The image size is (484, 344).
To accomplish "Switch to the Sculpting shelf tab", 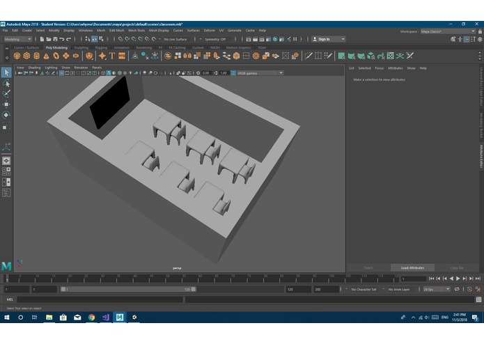I will coord(81,47).
